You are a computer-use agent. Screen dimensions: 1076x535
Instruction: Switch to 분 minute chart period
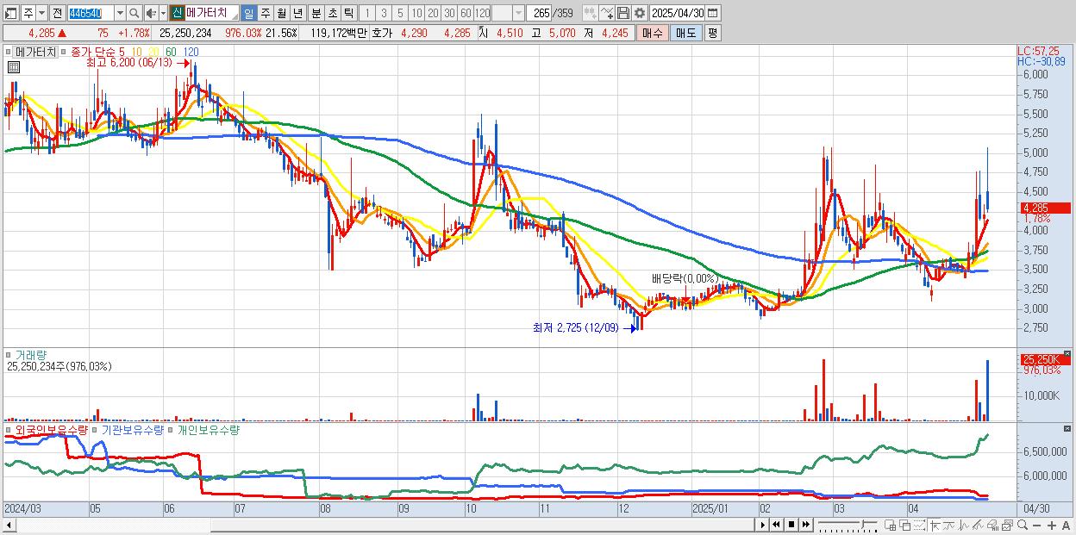(316, 13)
